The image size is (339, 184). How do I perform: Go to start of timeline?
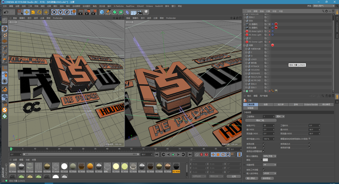point(157,155)
